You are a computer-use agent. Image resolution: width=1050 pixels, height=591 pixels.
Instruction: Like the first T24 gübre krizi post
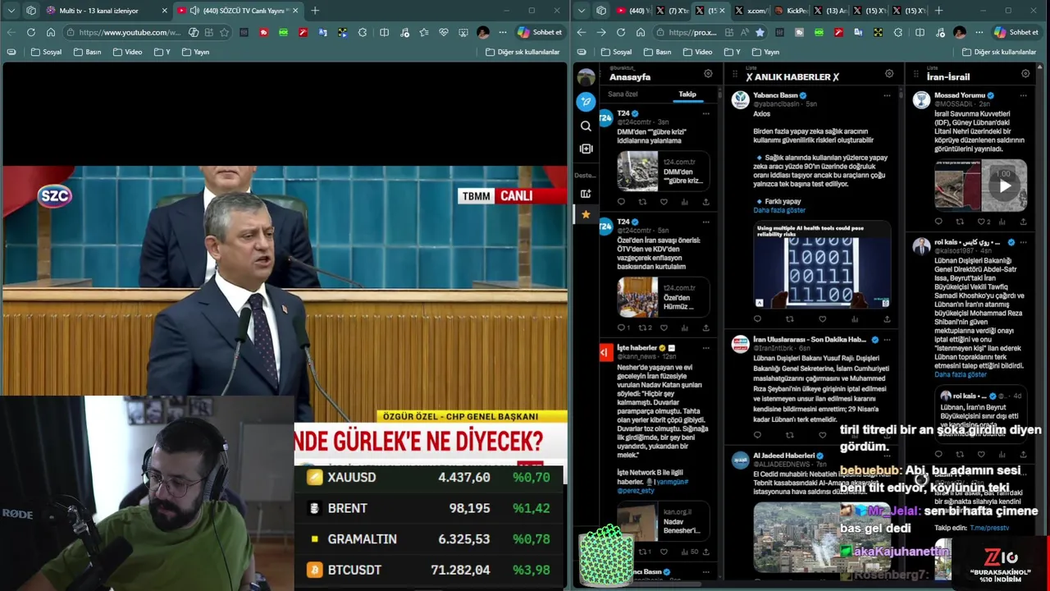click(664, 202)
